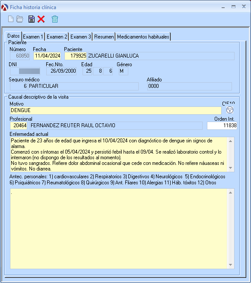Delete the record with trash can icon

(x=55, y=19)
